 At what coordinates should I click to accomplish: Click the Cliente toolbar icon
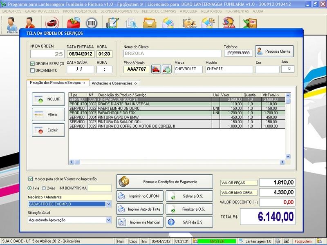click(x=12, y=24)
